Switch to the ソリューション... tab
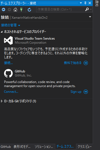100x150 pixels. 44,146
